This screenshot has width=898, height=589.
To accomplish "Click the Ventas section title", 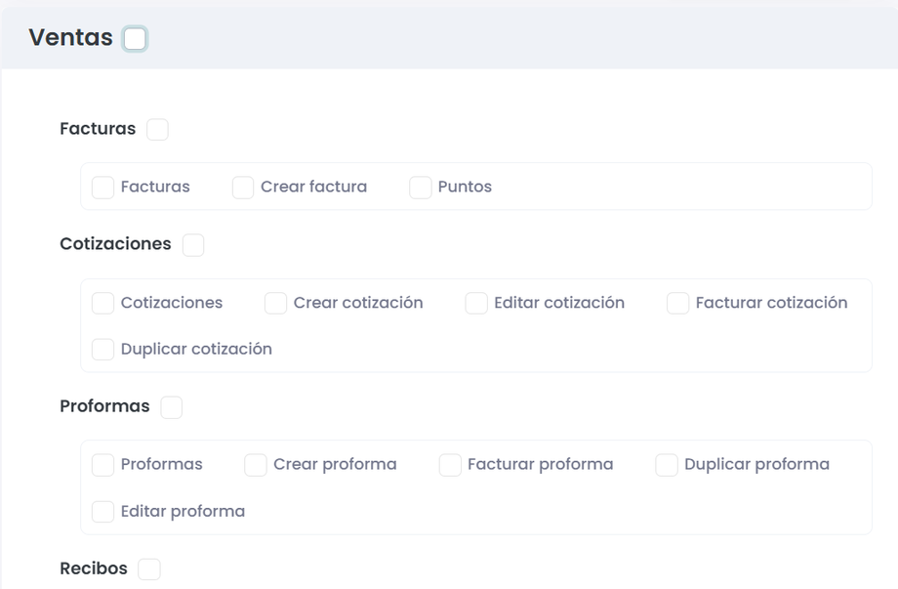I will tap(70, 38).
